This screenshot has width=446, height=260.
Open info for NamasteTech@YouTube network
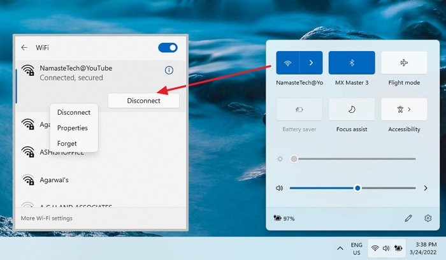169,70
